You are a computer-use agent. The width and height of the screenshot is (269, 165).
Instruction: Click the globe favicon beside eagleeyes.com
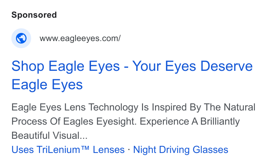[21, 38]
